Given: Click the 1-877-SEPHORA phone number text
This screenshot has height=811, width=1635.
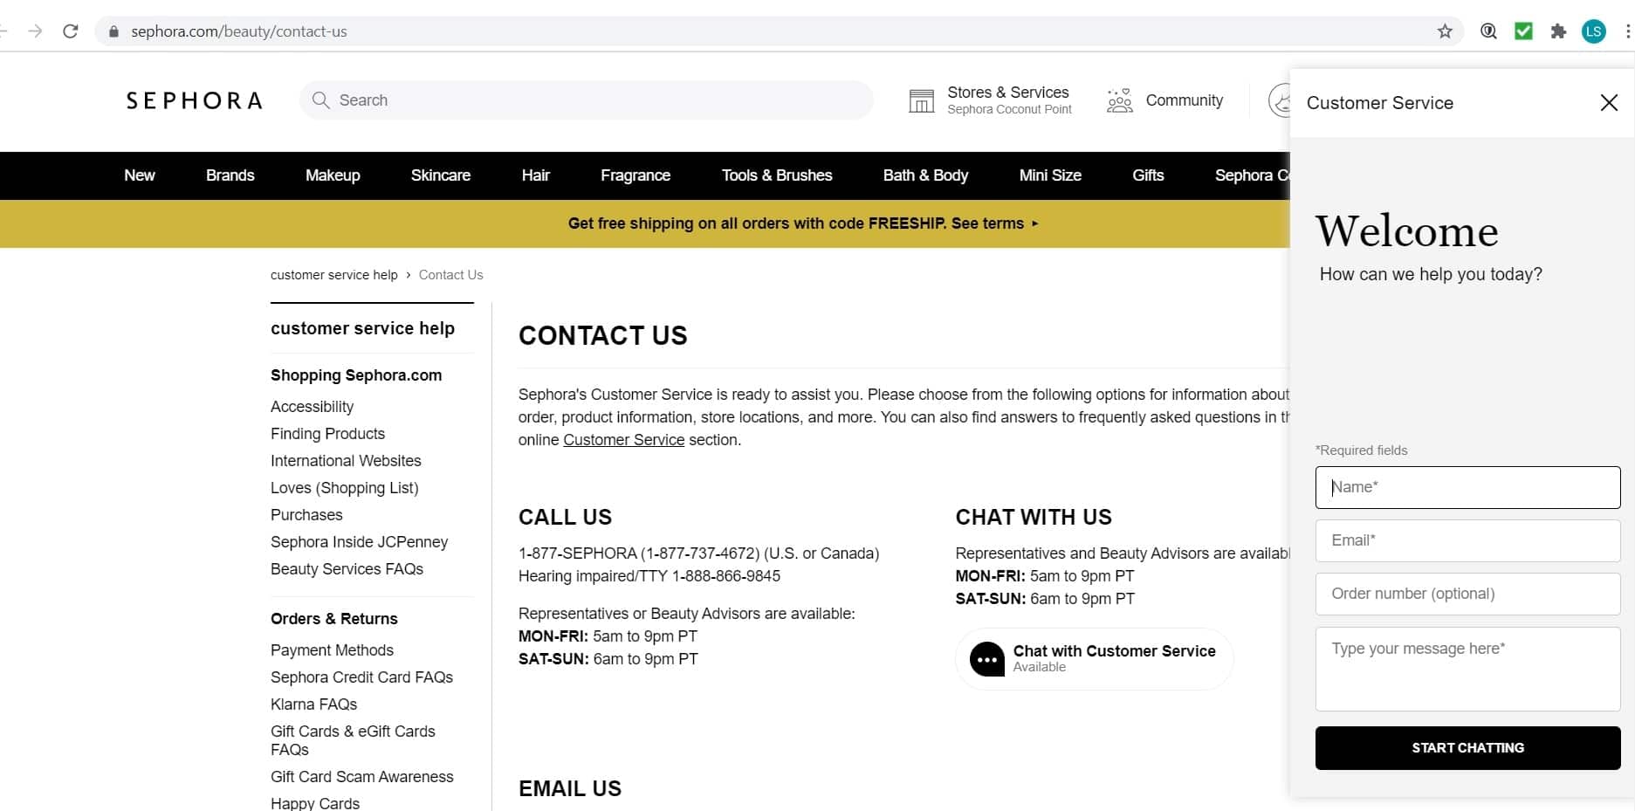Looking at the screenshot, I should coord(698,553).
